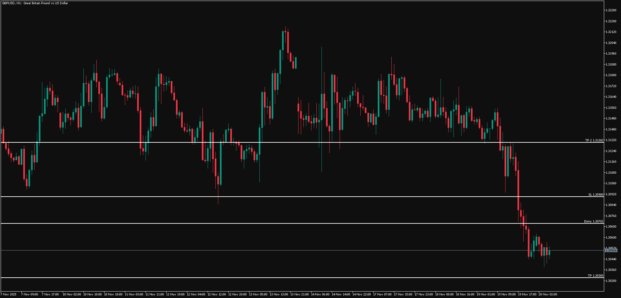Screen dimensions: 621x298
Task: Click the current price tag 1.30504
Action: click(x=611, y=251)
